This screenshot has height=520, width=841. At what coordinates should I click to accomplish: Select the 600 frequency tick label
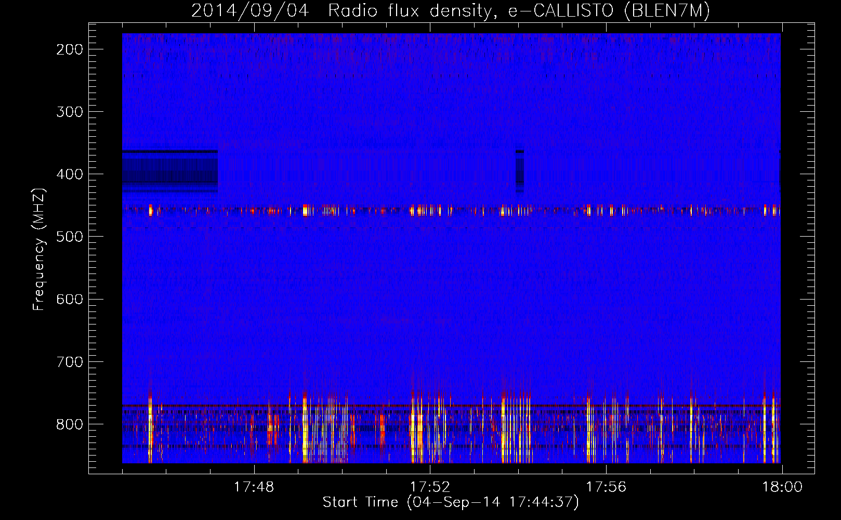70,299
